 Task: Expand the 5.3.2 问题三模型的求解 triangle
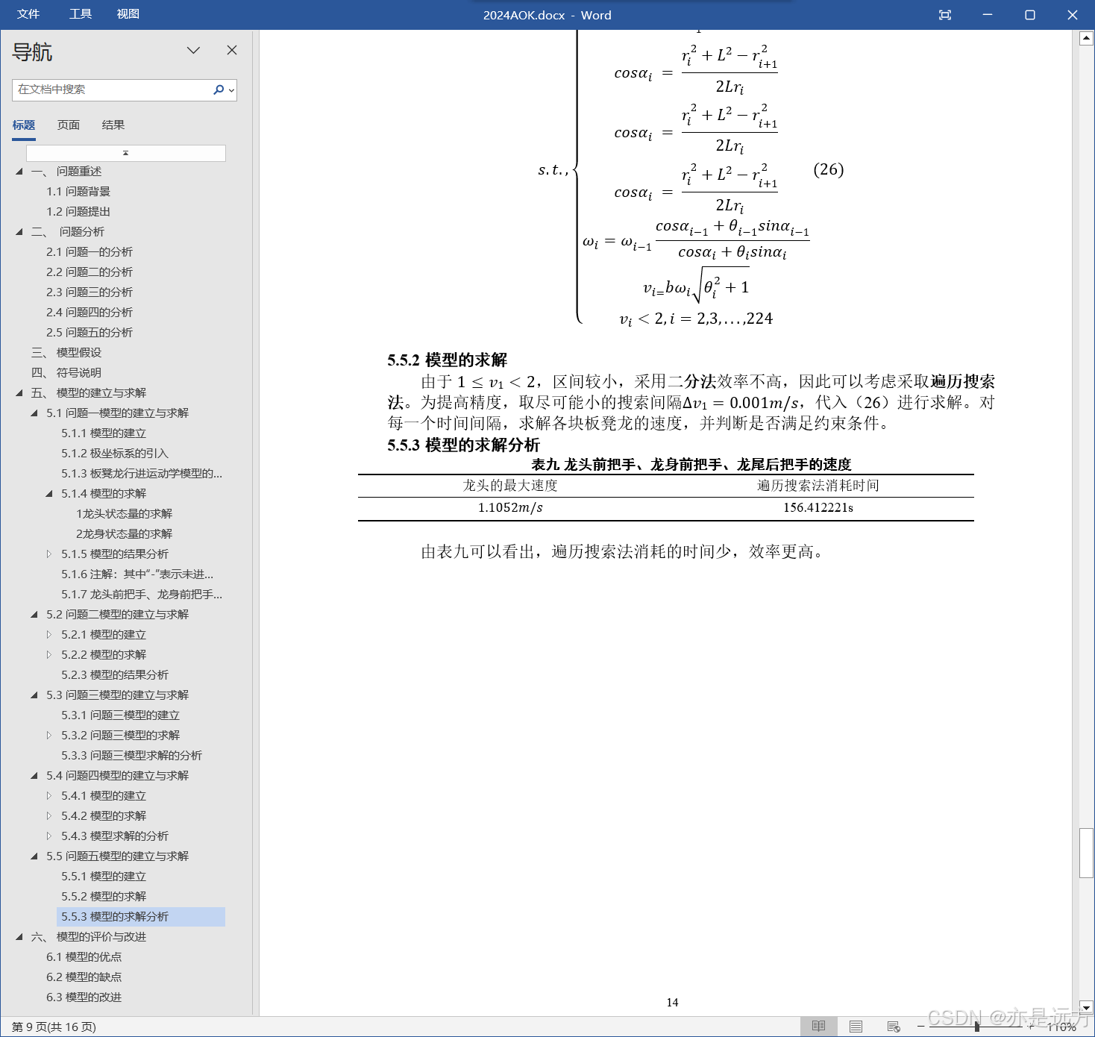[49, 736]
